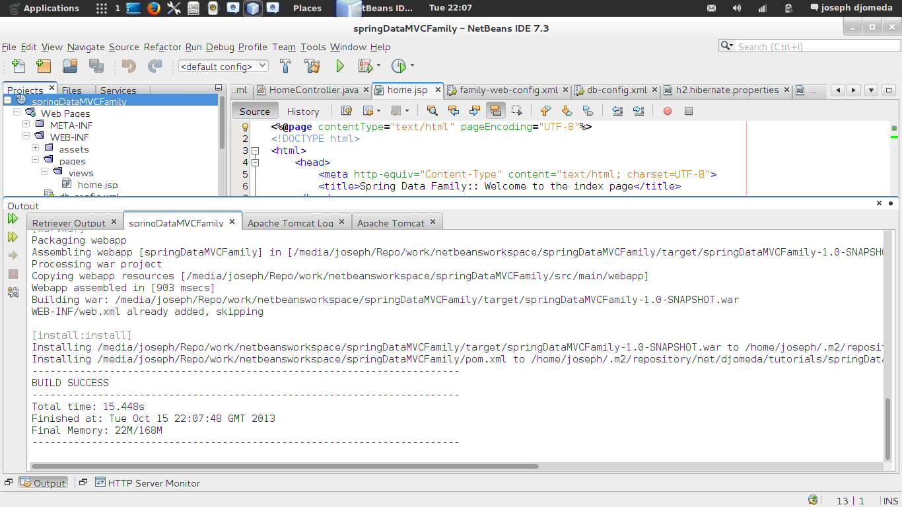The width and height of the screenshot is (902, 507).
Task: Expand the META-INF folder
Action: point(26,125)
